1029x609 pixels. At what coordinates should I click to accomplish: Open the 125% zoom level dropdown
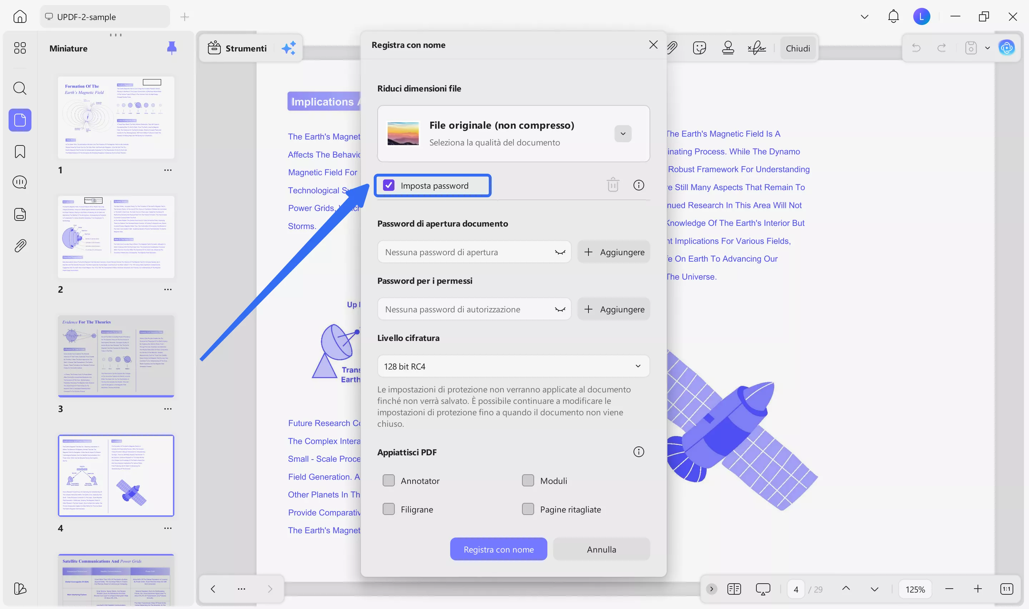pos(915,589)
